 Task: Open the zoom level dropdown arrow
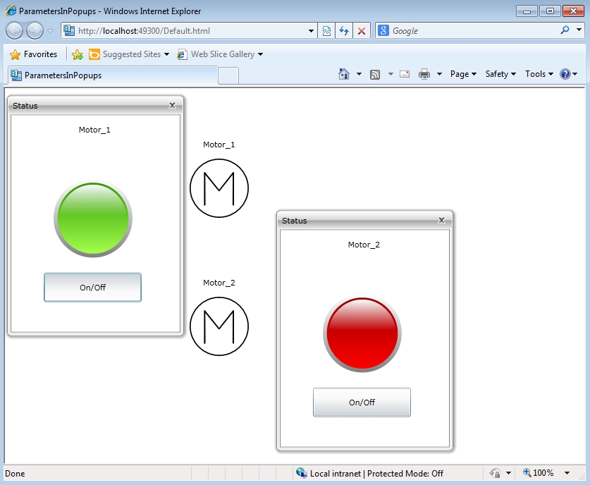coord(567,473)
